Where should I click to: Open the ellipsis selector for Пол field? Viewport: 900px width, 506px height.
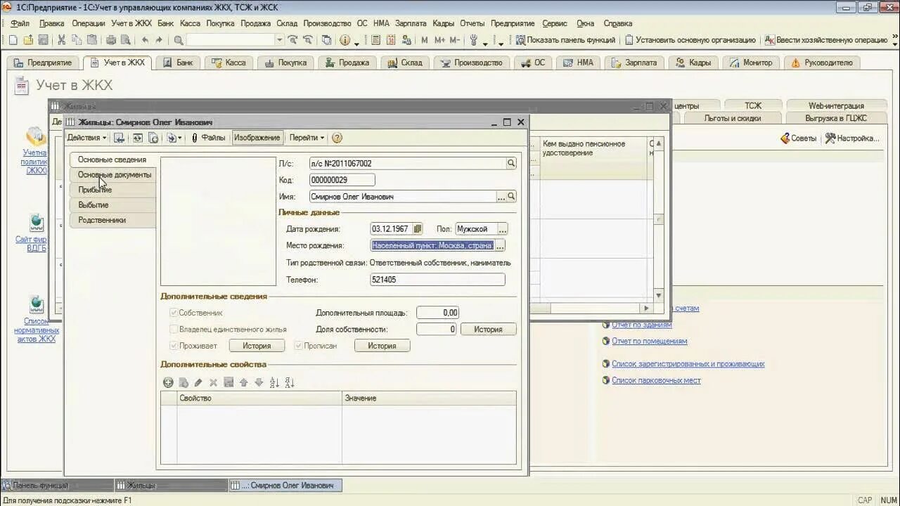click(x=502, y=228)
